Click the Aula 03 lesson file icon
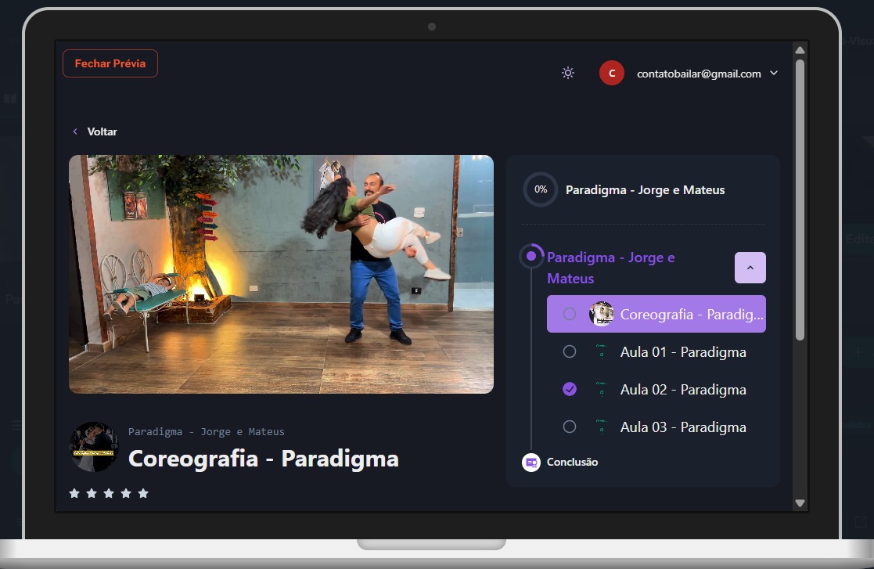This screenshot has width=874, height=569. (601, 427)
